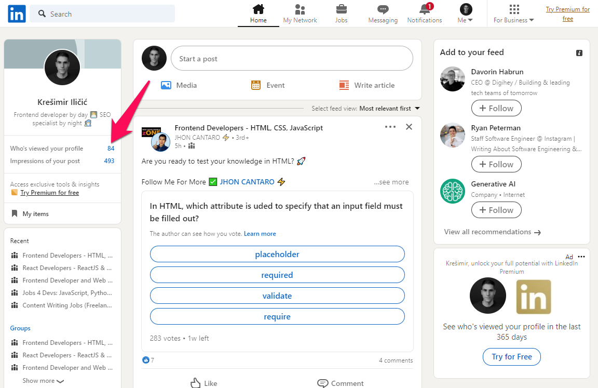Open the post's three-dot options menu
Screen dimensions: 598x388
pyautogui.click(x=390, y=127)
